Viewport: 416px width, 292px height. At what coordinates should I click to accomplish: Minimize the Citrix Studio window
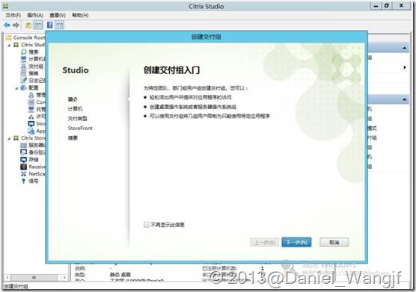(376, 5)
